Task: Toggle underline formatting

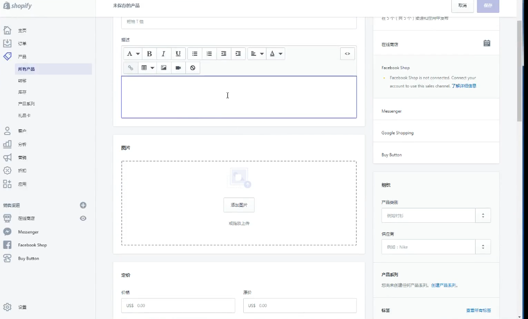Action: [178, 54]
